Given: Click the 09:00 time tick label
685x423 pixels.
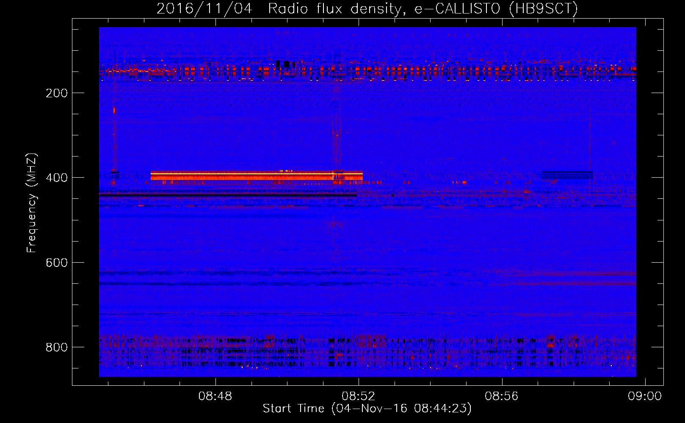Looking at the screenshot, I should (x=645, y=396).
